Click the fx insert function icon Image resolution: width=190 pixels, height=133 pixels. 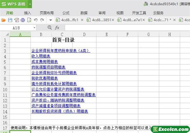pyautogui.click(x=57, y=28)
